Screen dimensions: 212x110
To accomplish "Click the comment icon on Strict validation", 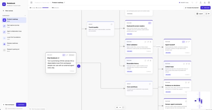I will [x=145, y=42].
